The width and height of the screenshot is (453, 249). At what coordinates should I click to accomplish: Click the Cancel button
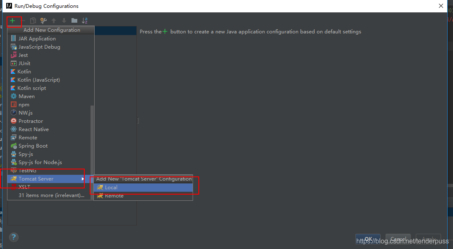pos(398,239)
